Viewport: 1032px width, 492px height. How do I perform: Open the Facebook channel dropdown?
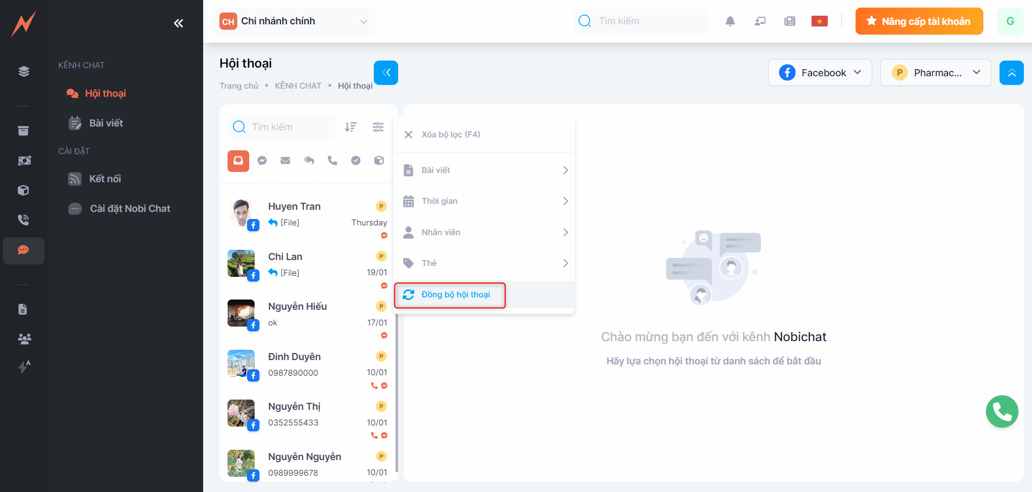(820, 72)
